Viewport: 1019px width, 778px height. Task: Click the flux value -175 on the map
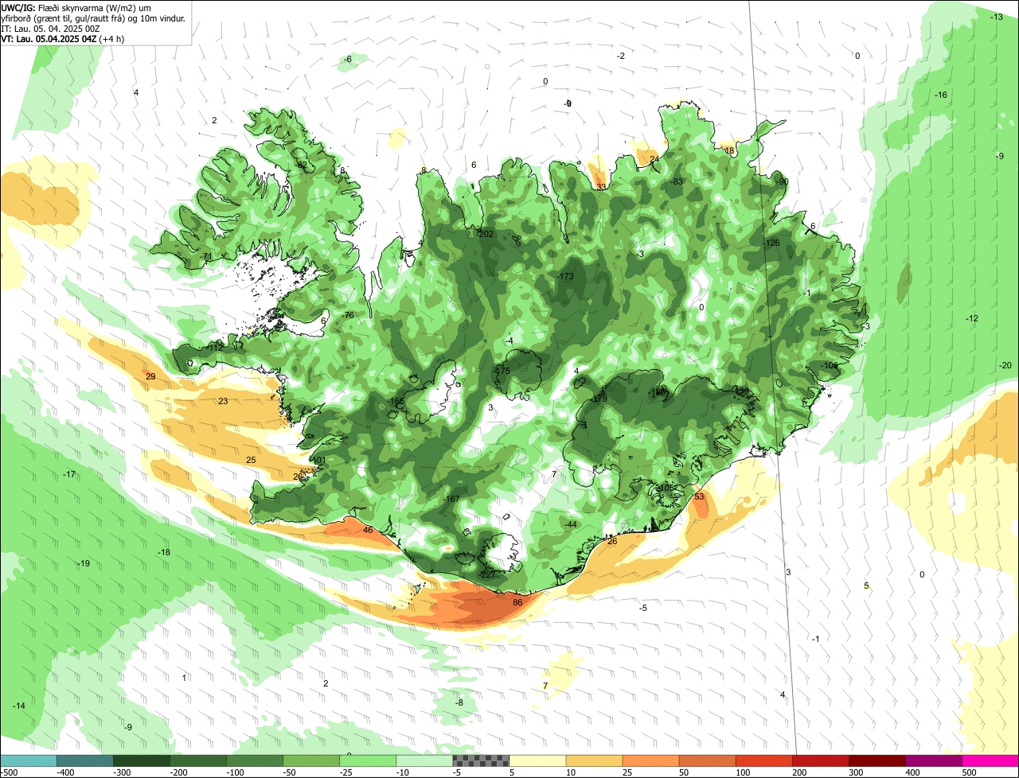(x=502, y=371)
